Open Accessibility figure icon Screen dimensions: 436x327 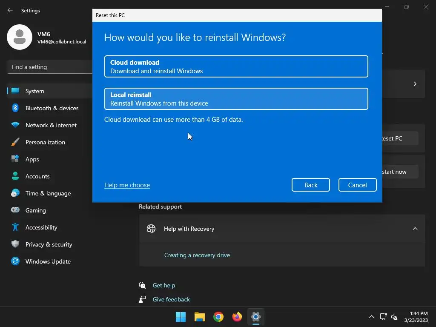[x=15, y=227]
